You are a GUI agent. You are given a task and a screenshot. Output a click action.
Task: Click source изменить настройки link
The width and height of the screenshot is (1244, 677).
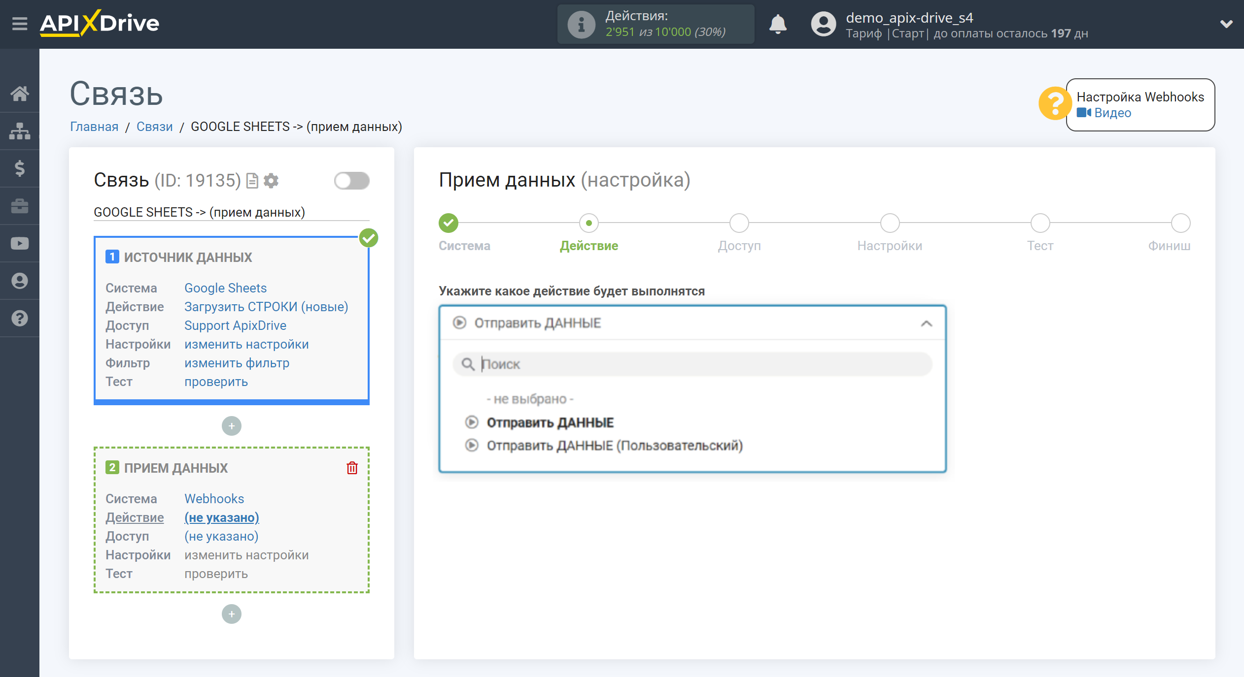(x=246, y=344)
